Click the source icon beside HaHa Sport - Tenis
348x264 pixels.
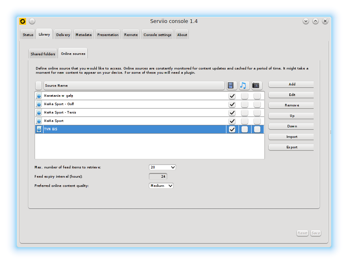tap(39, 113)
